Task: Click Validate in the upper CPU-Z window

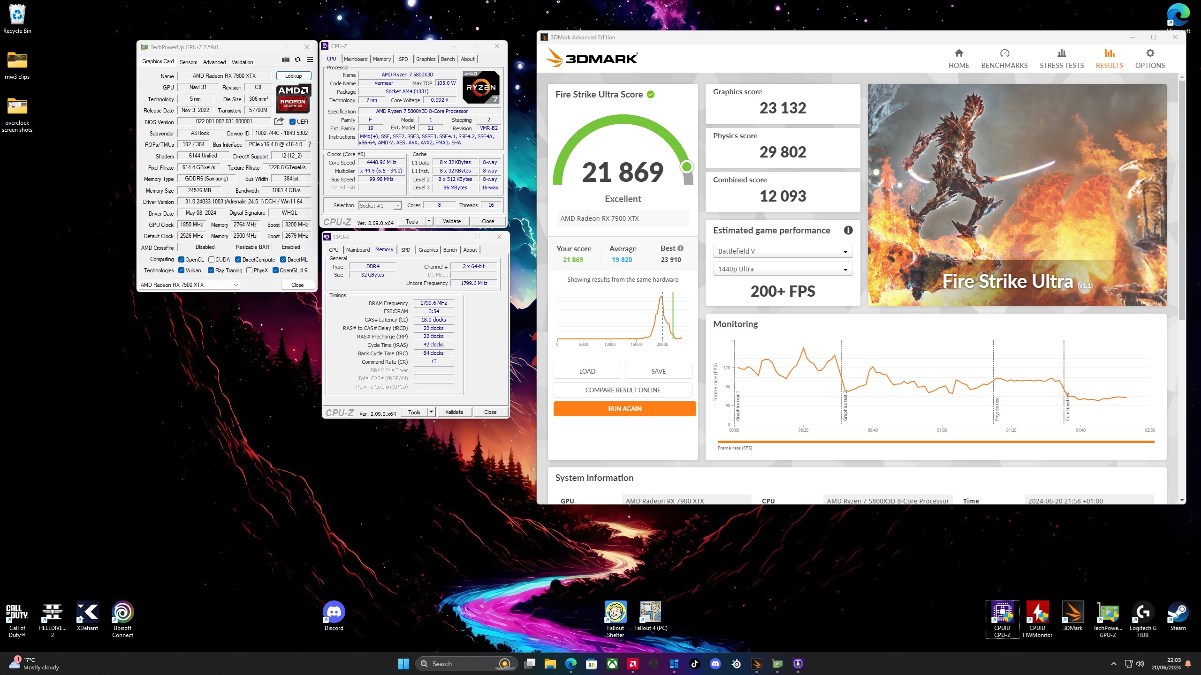Action: pos(452,221)
